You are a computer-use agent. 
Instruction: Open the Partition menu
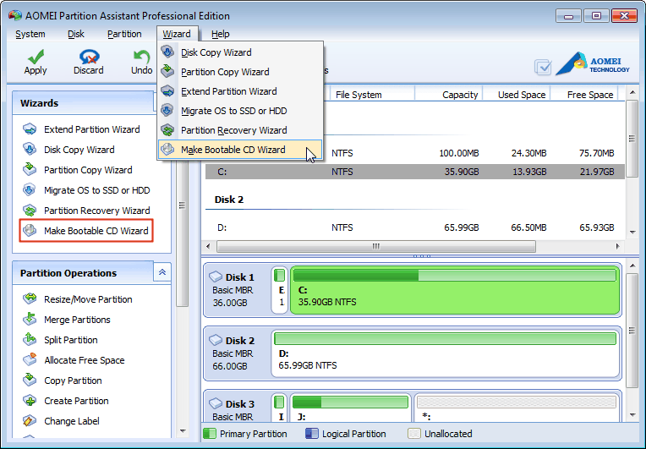(124, 34)
